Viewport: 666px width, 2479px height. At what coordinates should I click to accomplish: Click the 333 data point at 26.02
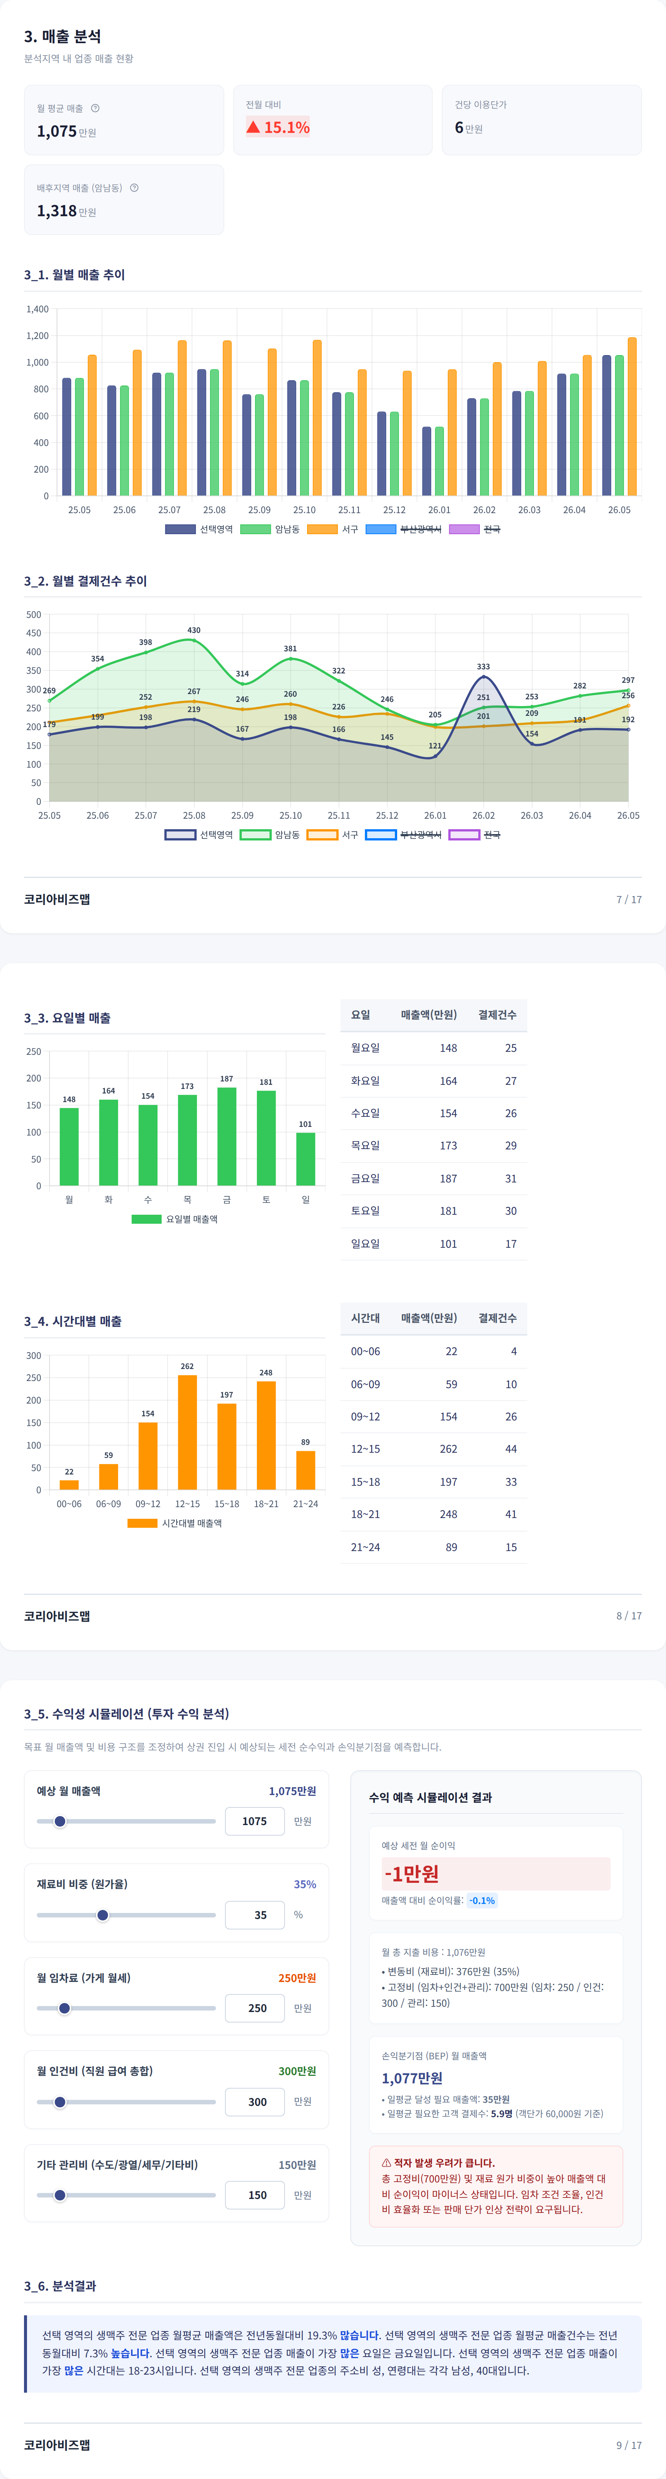pos(483,676)
